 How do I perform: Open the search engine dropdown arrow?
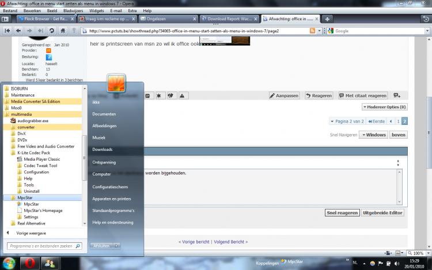click(x=427, y=31)
